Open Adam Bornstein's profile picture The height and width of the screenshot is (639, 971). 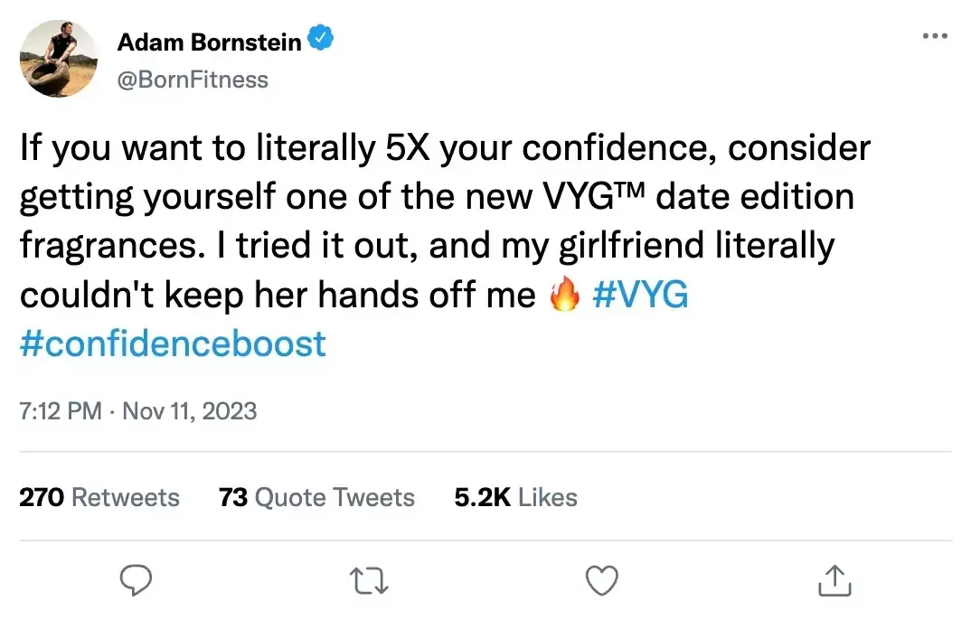click(58, 59)
